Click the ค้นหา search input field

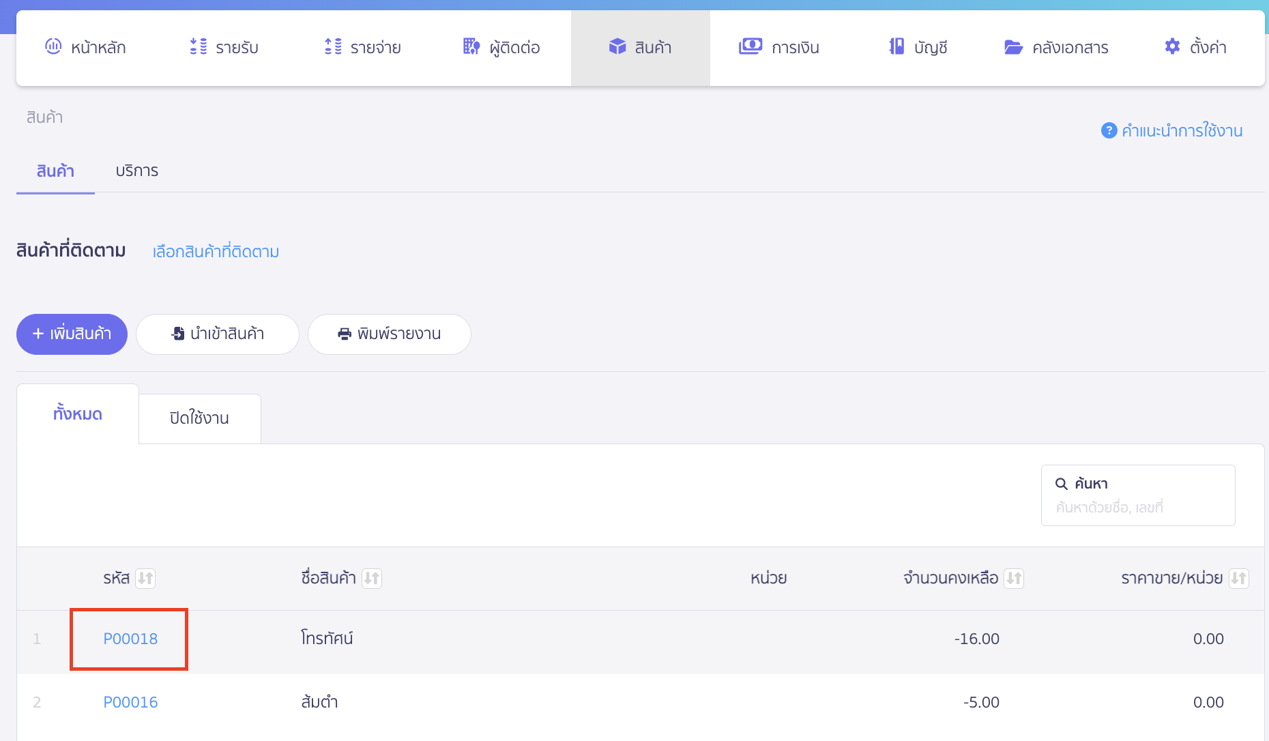(x=1138, y=507)
